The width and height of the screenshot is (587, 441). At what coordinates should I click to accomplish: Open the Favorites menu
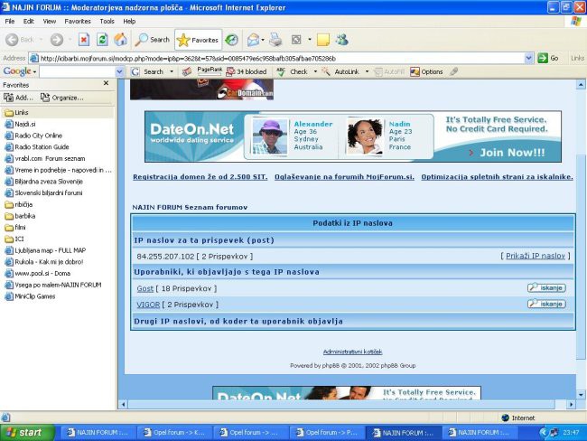click(78, 22)
